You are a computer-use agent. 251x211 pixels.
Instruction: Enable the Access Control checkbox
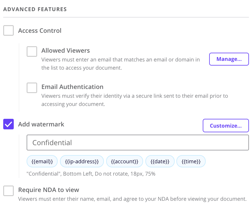click(8, 30)
